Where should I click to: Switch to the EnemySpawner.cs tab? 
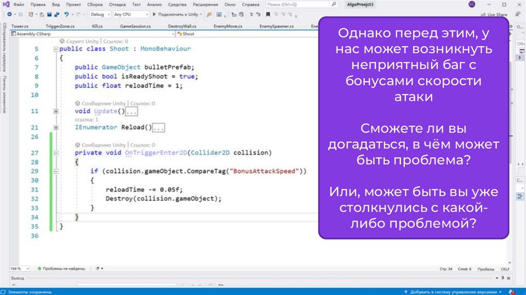pyautogui.click(x=276, y=26)
